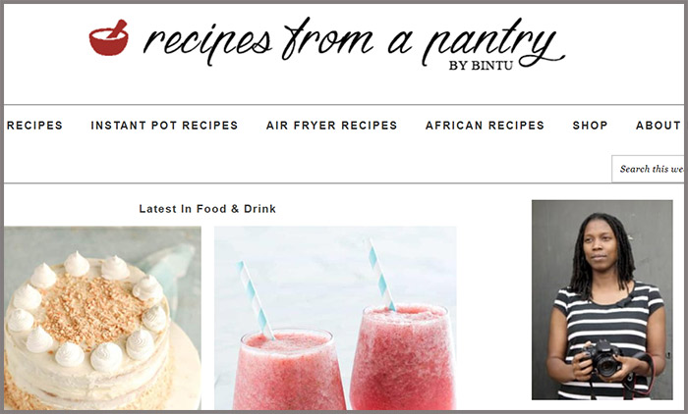Viewport: 688px width, 414px height.
Task: Open the pink frozen slushie drink thumbnail
Action: pyautogui.click(x=335, y=318)
